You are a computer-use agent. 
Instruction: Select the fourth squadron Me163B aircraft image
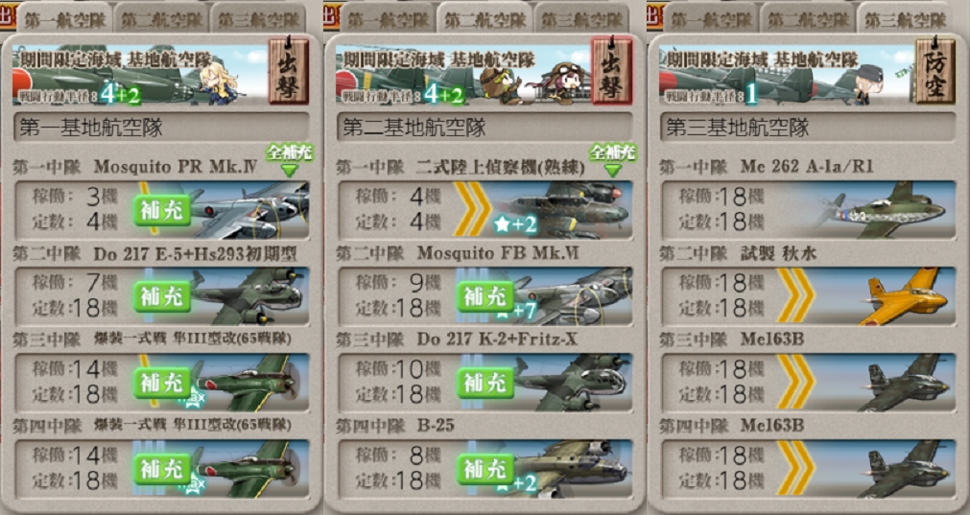907,469
